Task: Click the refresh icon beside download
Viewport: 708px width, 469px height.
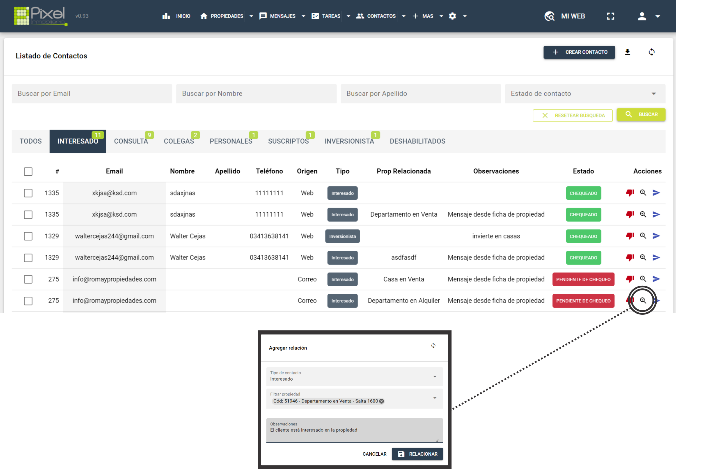Action: 651,52
